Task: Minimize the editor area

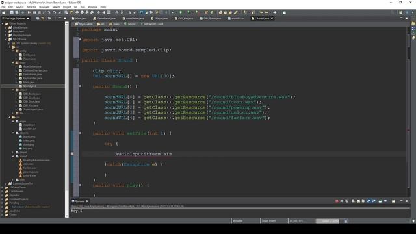Action: (402, 18)
